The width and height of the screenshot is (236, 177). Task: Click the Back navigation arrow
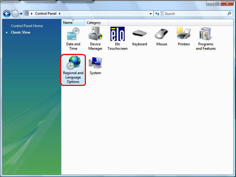[x=7, y=14]
